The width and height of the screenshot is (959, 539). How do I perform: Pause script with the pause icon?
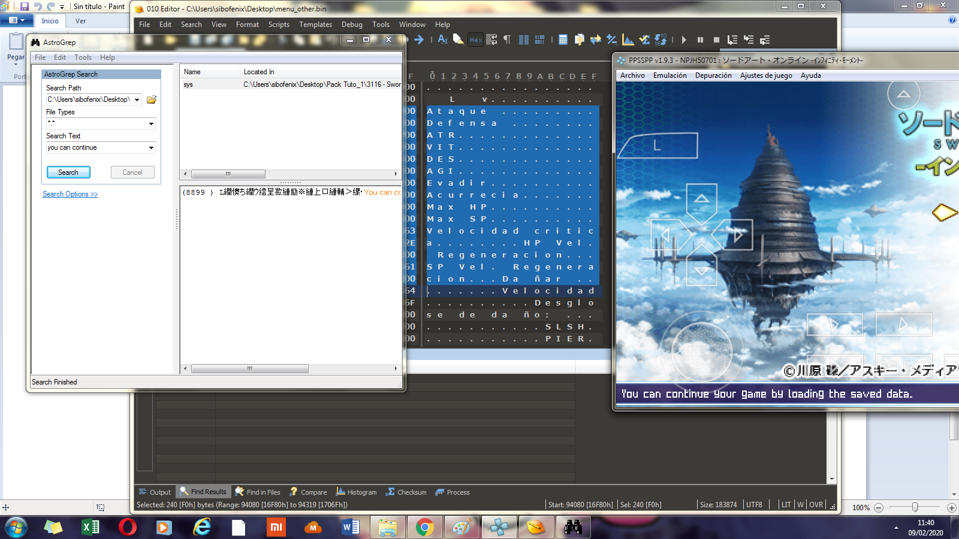point(700,40)
